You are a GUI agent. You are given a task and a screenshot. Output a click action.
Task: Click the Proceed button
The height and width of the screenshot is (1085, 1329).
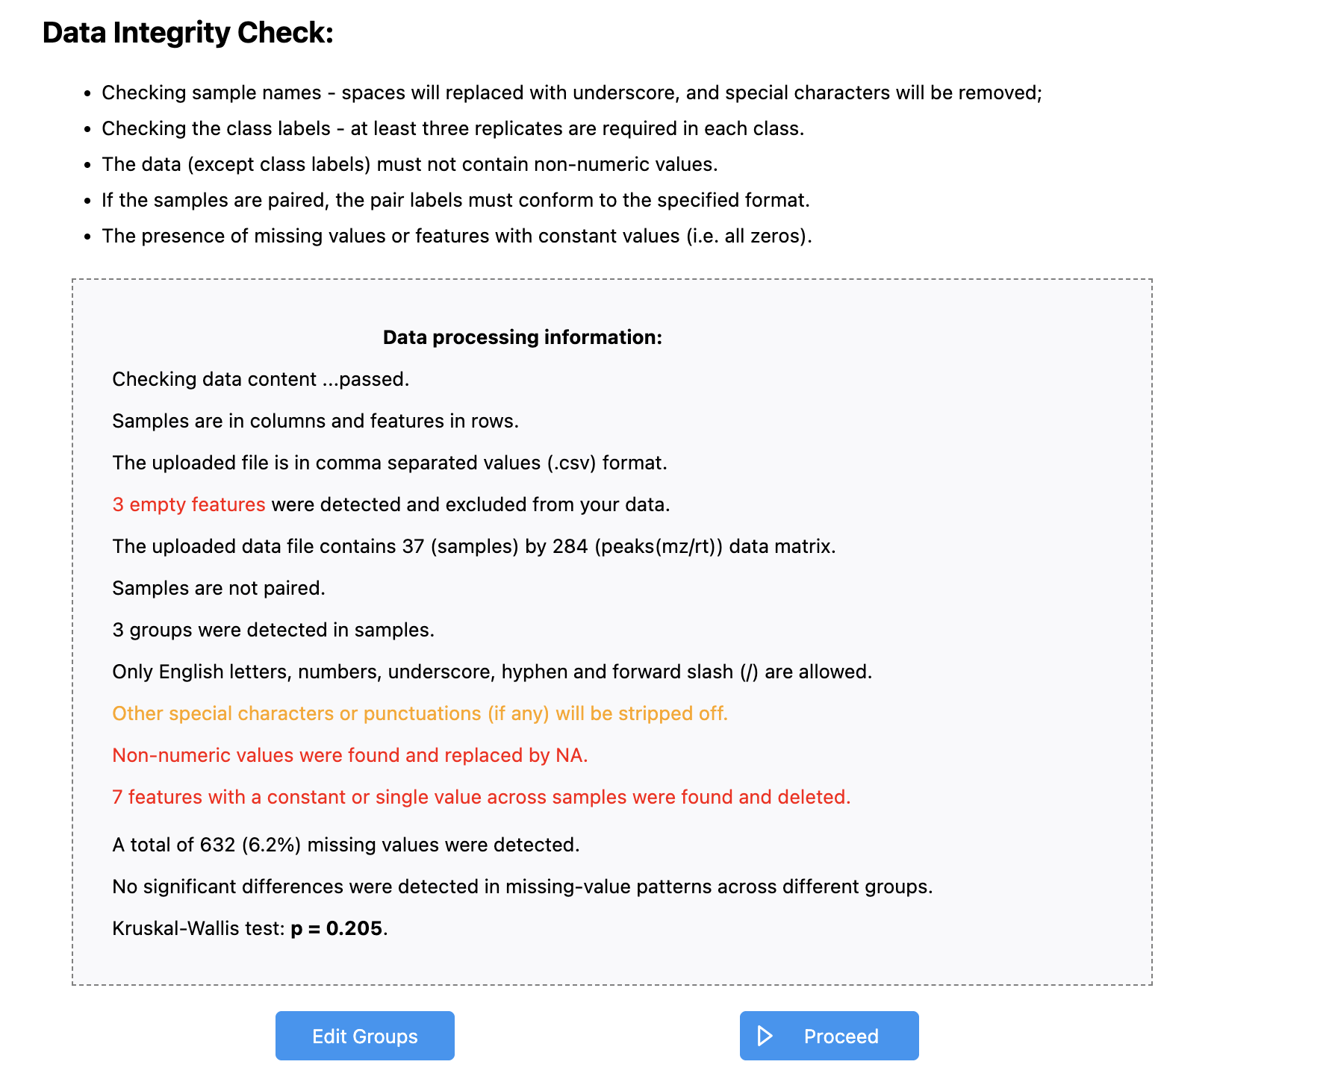click(829, 1036)
